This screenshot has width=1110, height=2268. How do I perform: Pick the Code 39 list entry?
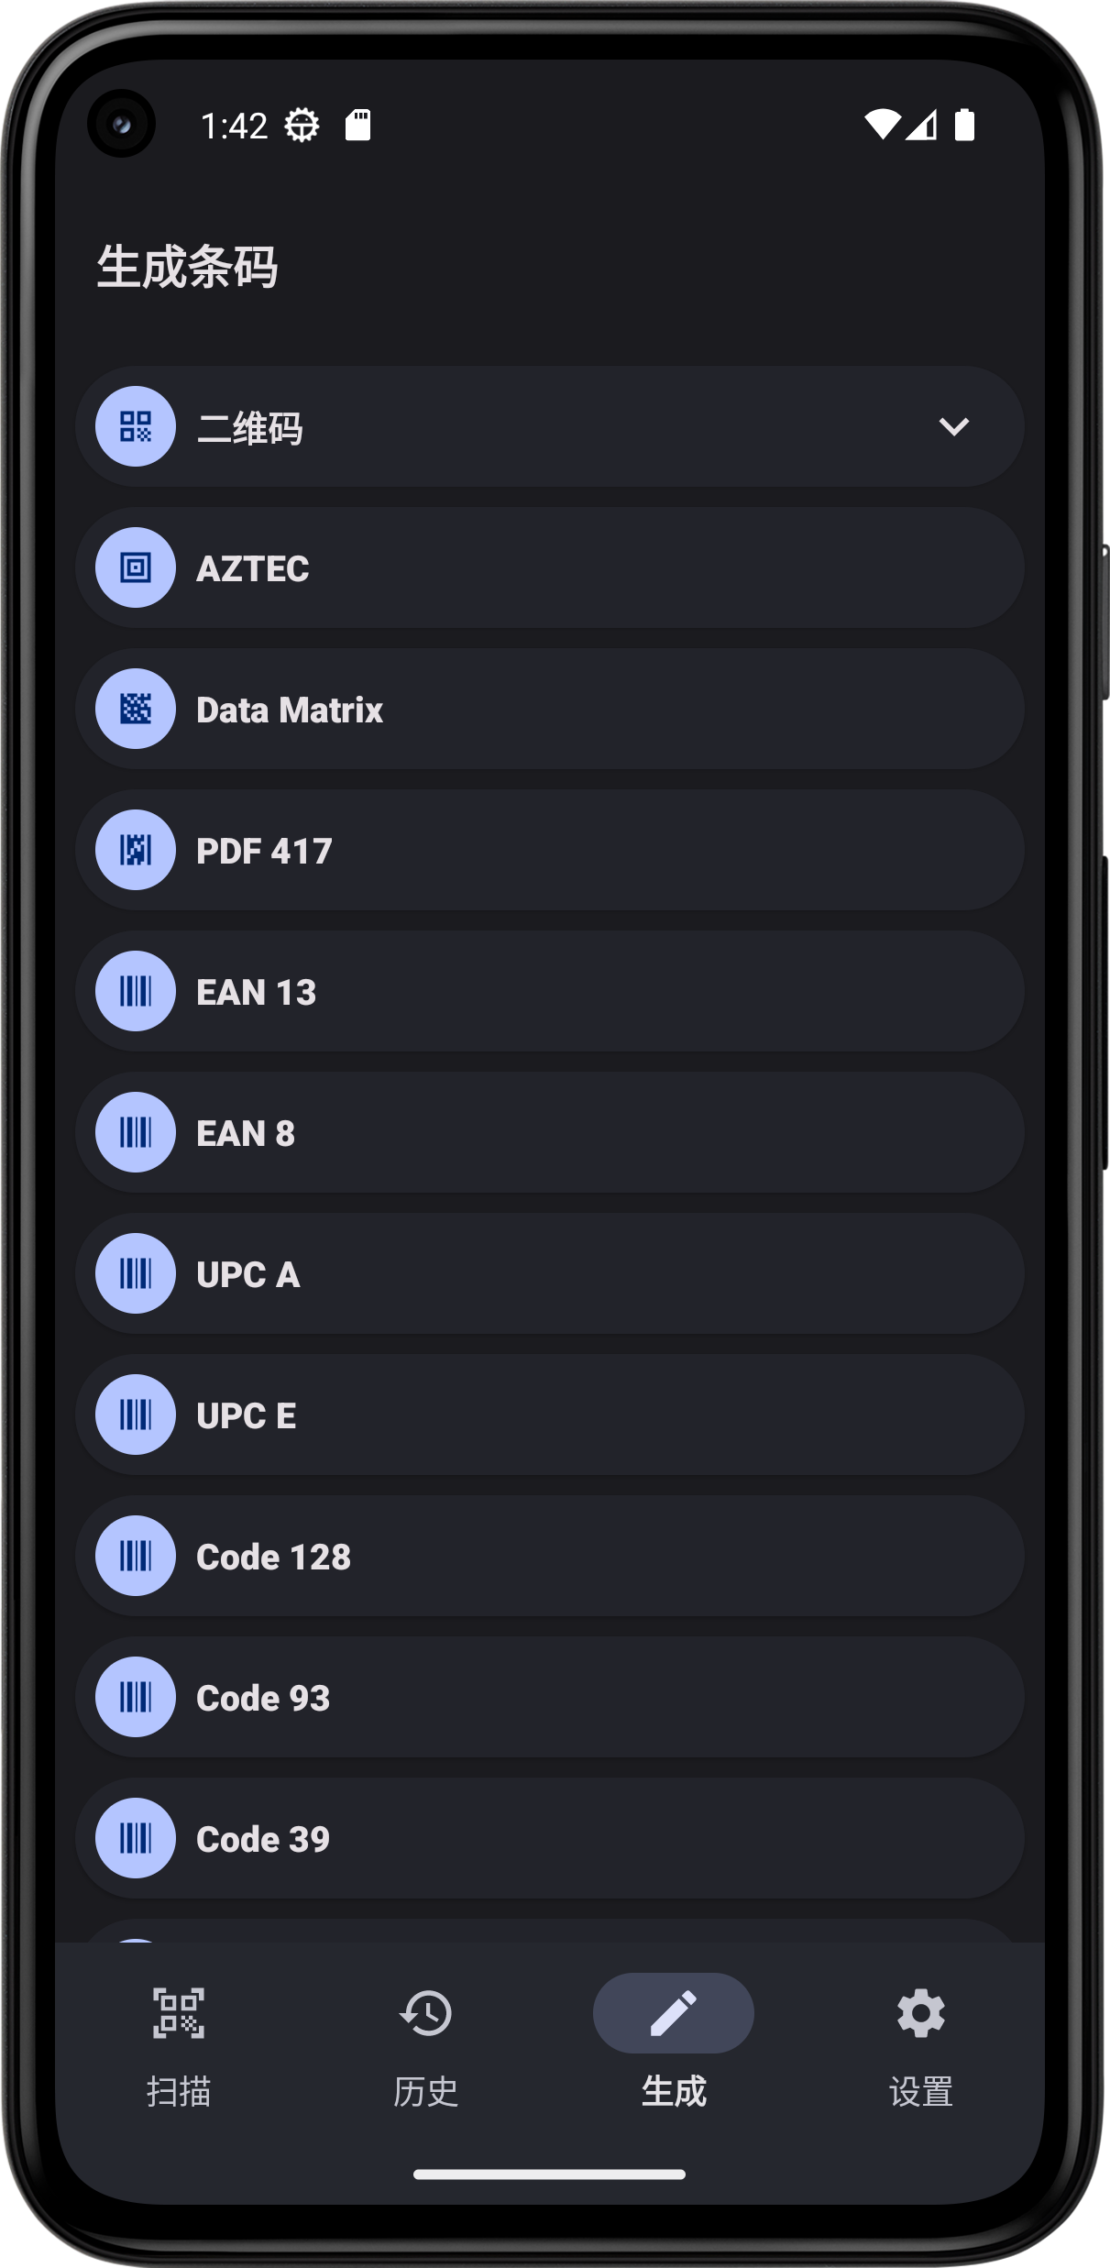click(550, 1838)
